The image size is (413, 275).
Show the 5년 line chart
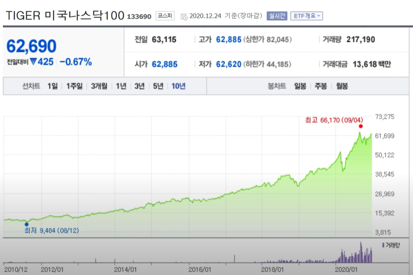click(x=158, y=86)
